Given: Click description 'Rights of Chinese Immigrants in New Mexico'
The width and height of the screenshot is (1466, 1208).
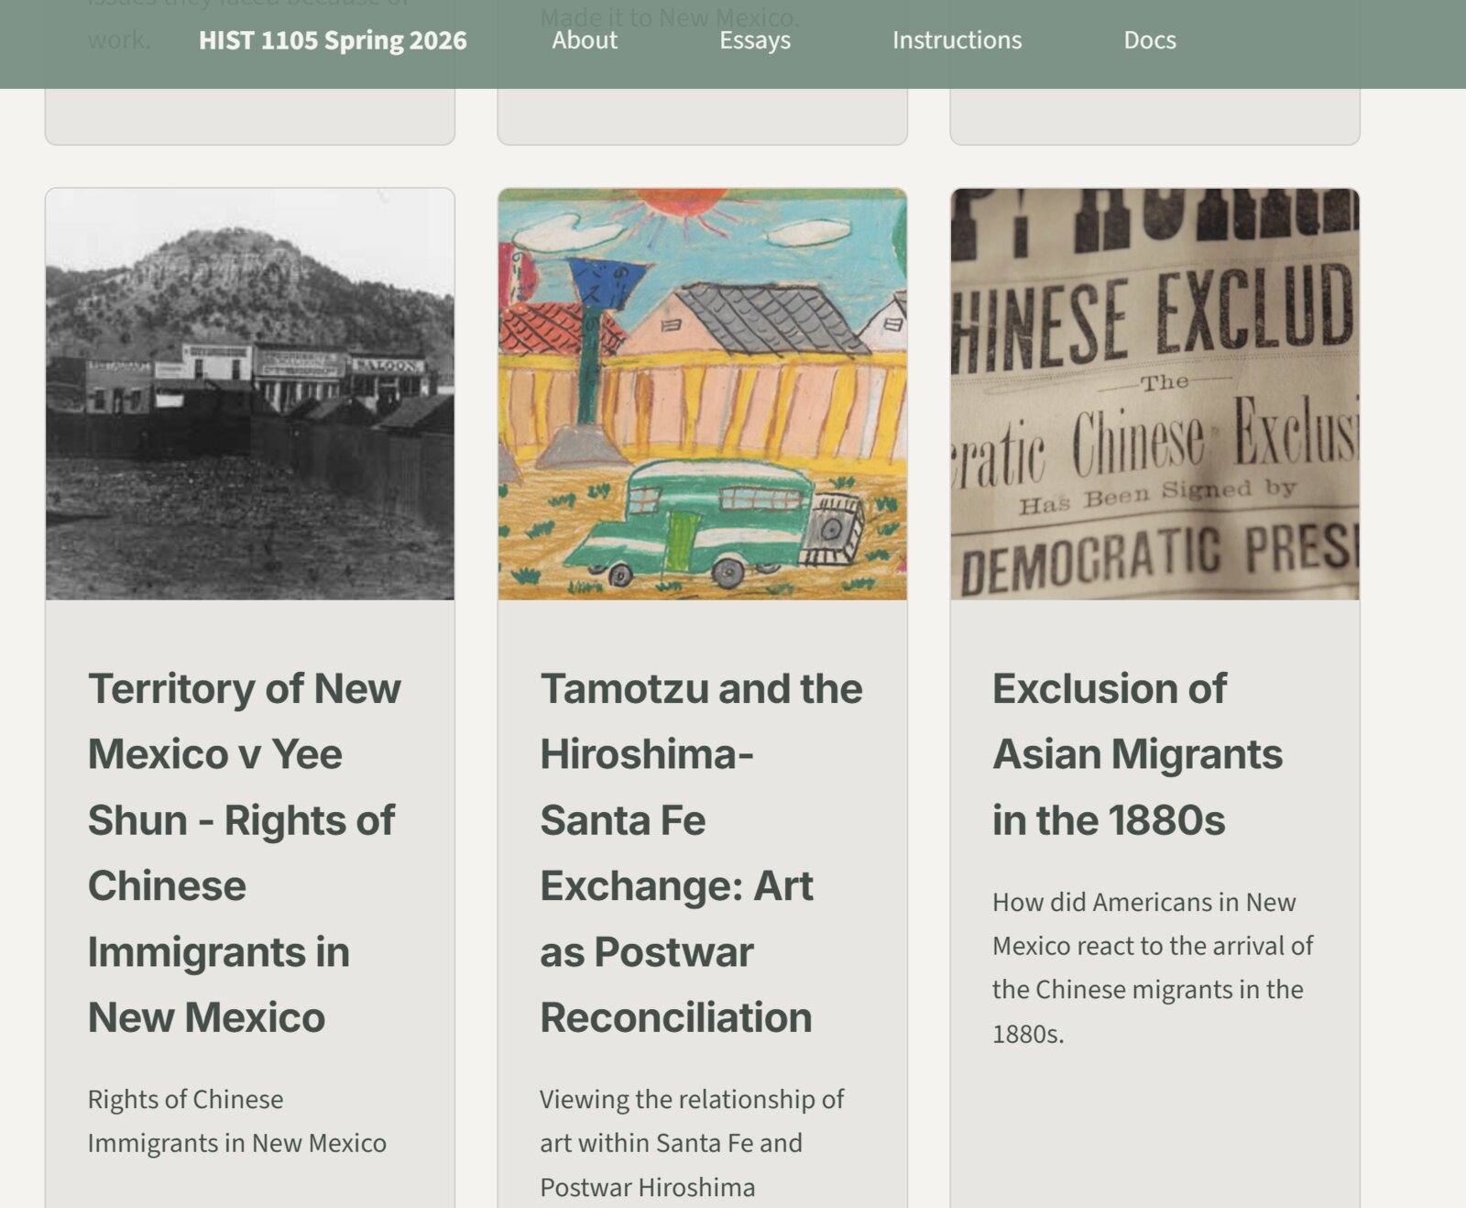Looking at the screenshot, I should 237,1121.
